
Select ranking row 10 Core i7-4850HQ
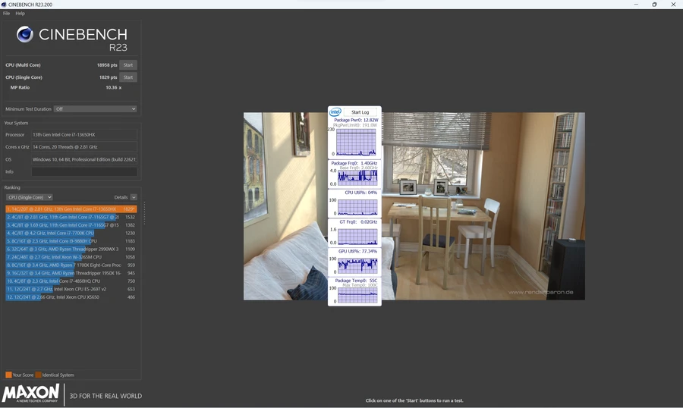(x=71, y=281)
